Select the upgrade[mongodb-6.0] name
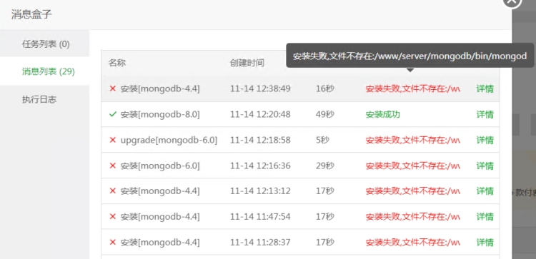This screenshot has width=536, height=259. tap(169, 140)
